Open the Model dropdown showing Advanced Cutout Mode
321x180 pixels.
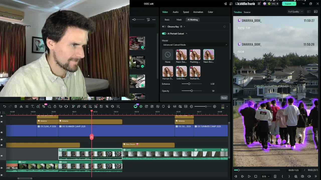195,45
